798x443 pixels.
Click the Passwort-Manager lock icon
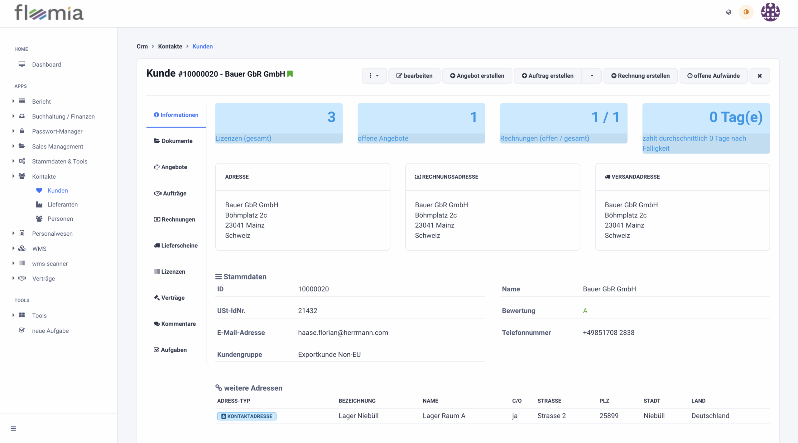22,131
